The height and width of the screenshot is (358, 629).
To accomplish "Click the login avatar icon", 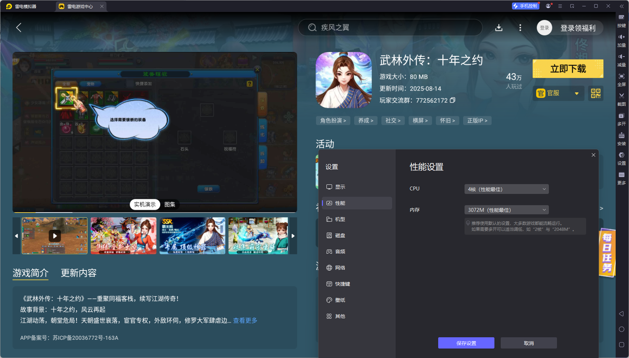I will pos(544,28).
